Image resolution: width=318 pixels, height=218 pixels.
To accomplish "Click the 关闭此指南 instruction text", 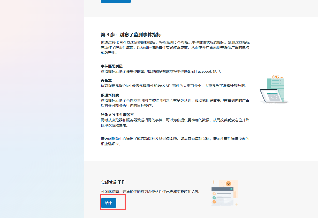I will click(x=150, y=192).
